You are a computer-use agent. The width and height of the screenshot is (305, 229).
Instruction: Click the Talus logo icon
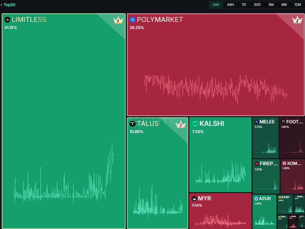coord(132,124)
